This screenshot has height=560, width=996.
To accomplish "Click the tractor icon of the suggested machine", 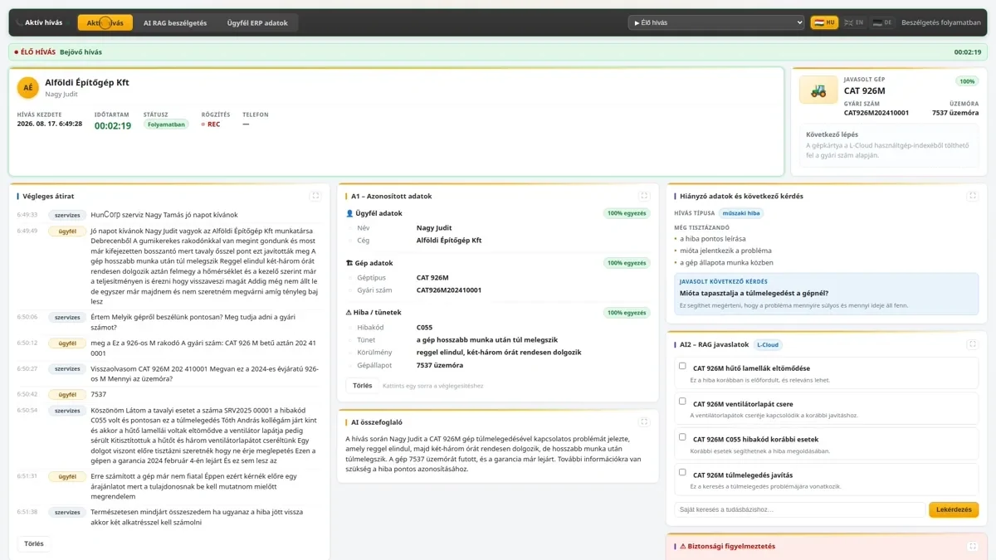I will (818, 90).
